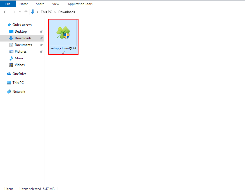The image size is (245, 192).
Task: Click the blue Downloads arrow in address bar
Action: (x=33, y=12)
